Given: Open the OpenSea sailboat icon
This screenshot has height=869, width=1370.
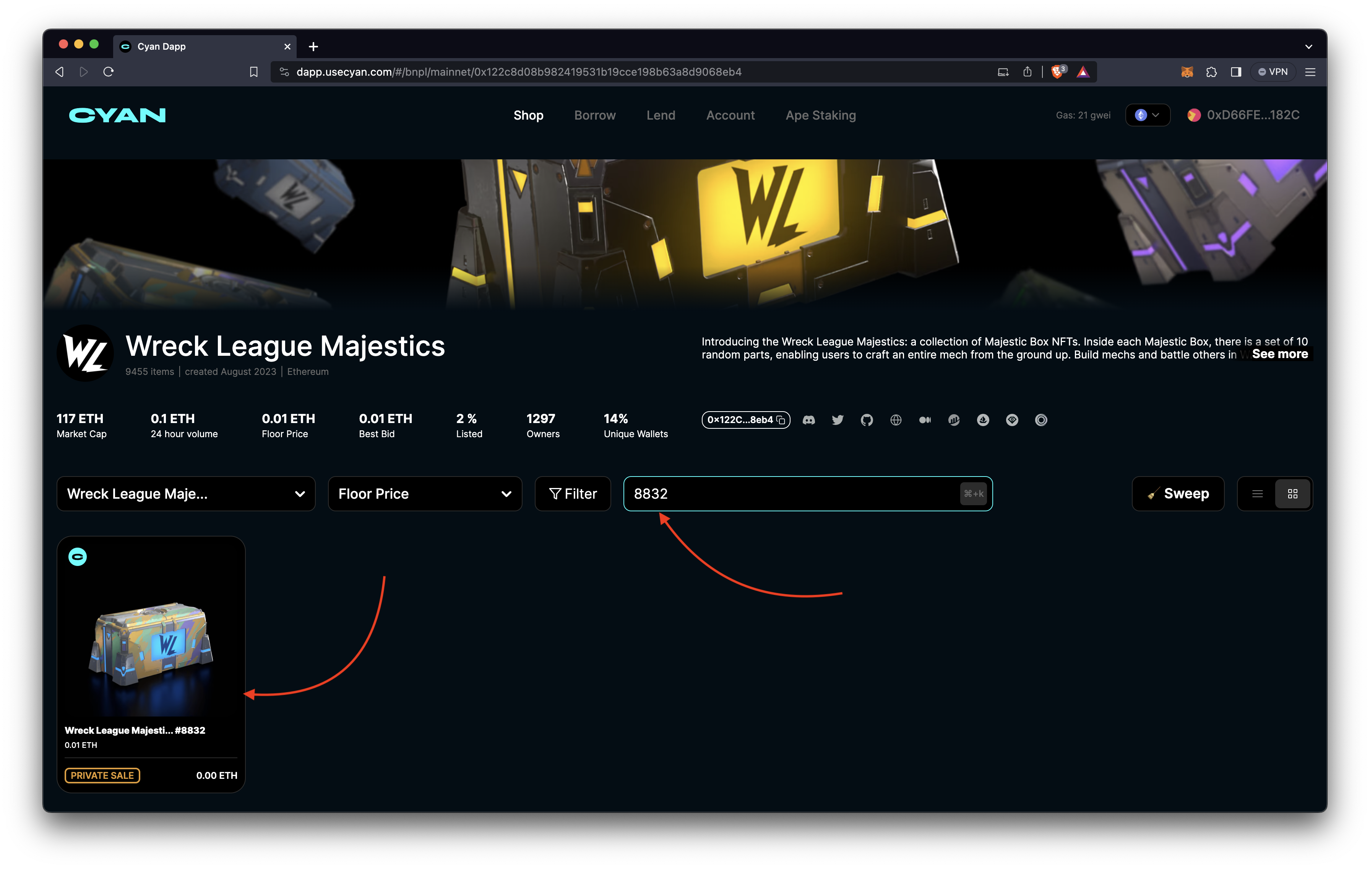Looking at the screenshot, I should click(982, 420).
